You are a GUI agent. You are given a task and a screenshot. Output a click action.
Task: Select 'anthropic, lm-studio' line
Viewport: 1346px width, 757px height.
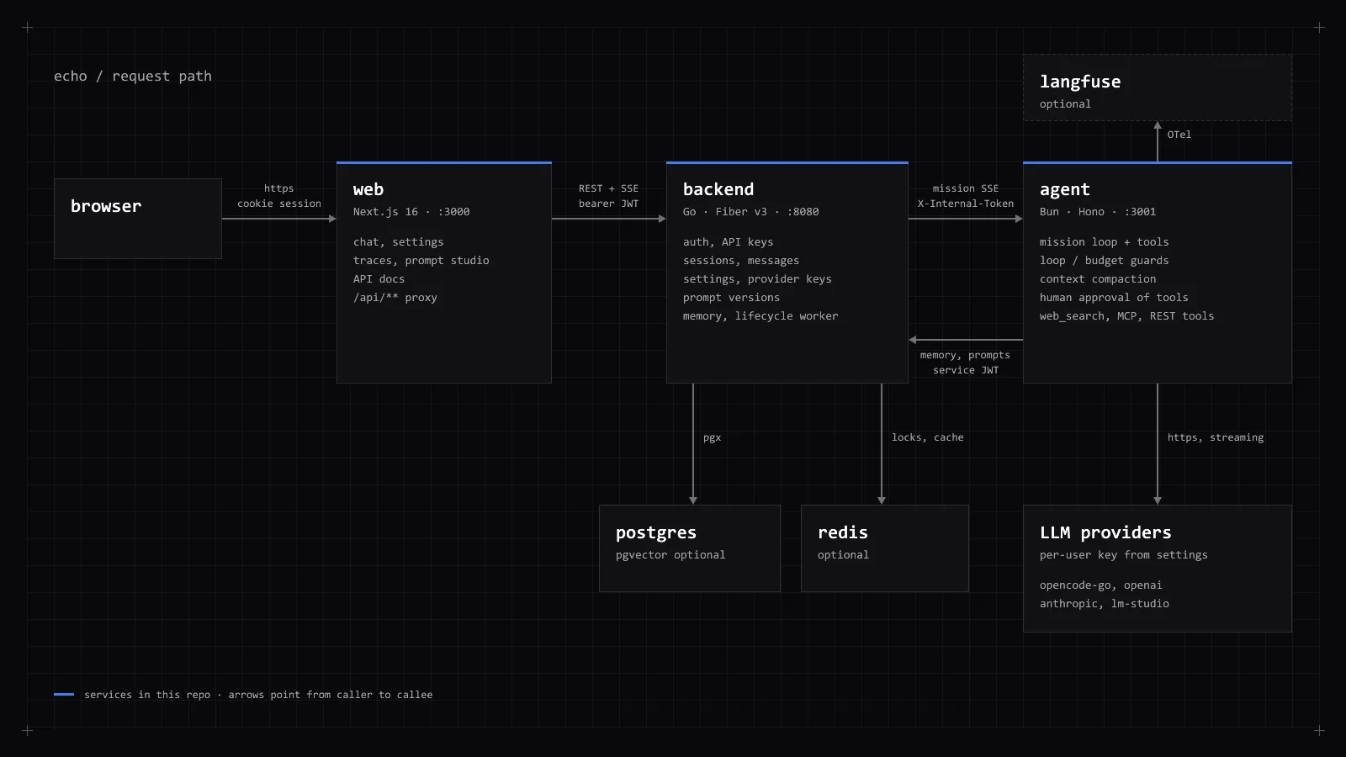pos(1105,604)
